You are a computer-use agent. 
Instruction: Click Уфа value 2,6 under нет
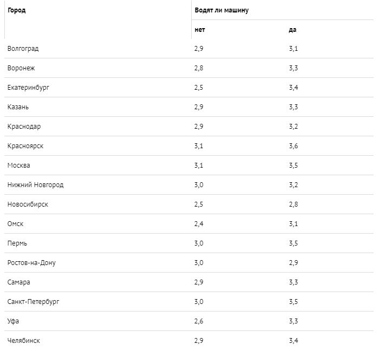pos(199,321)
